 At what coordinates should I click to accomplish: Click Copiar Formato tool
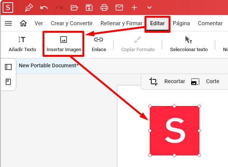(x=138, y=44)
